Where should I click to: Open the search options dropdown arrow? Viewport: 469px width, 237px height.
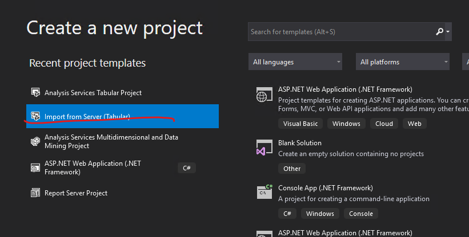point(448,31)
